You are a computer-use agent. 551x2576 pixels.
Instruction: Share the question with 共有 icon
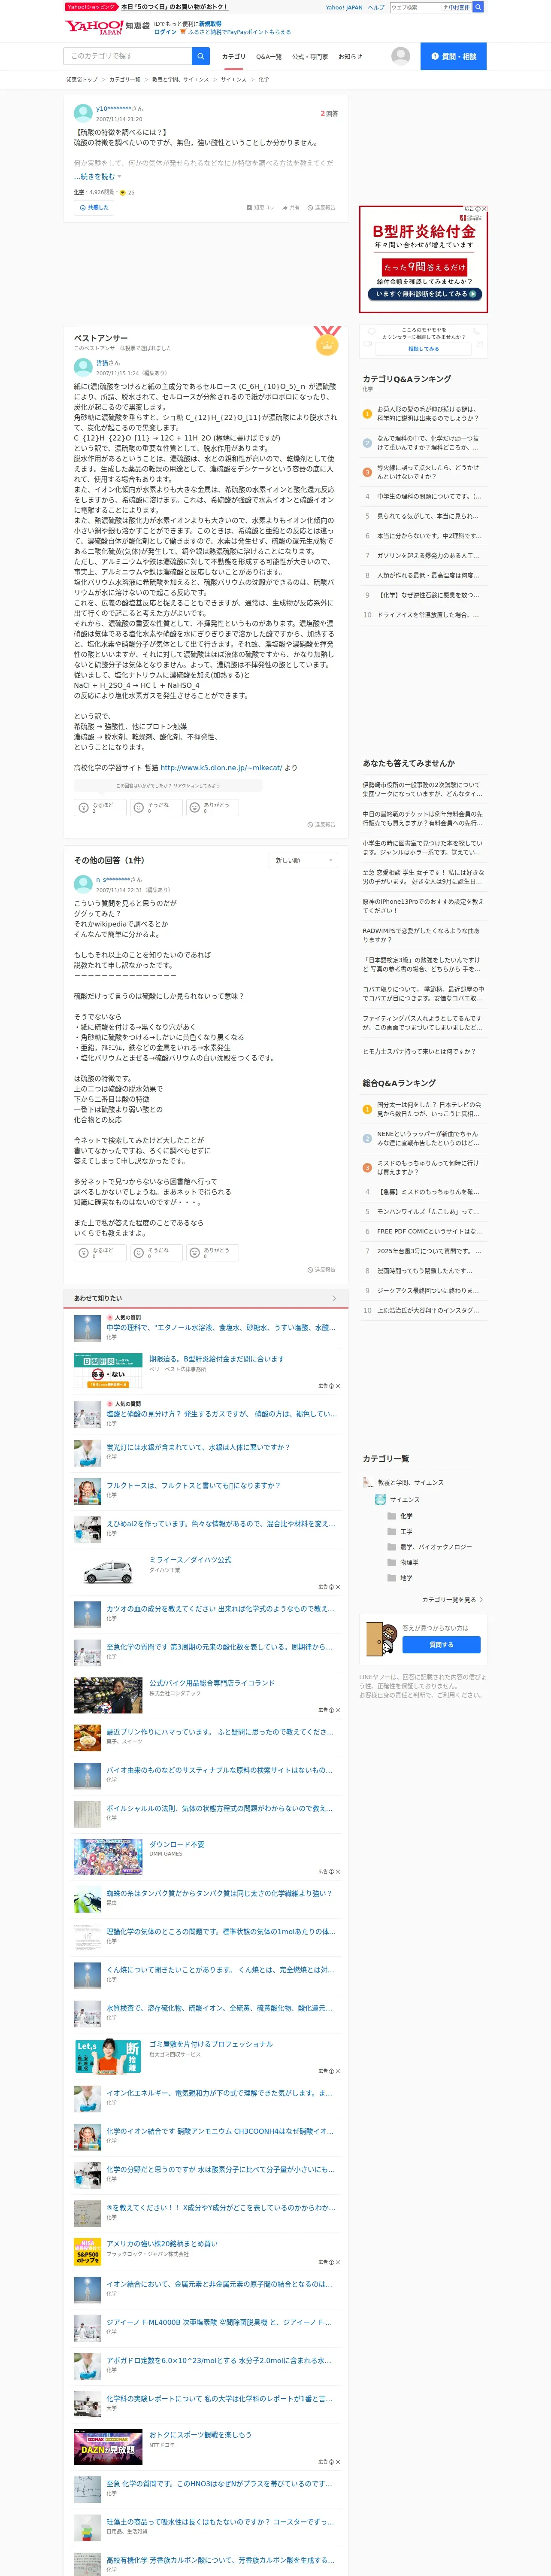291,208
